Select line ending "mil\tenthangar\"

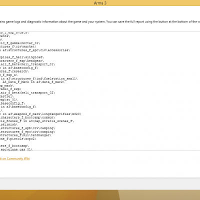25,135
